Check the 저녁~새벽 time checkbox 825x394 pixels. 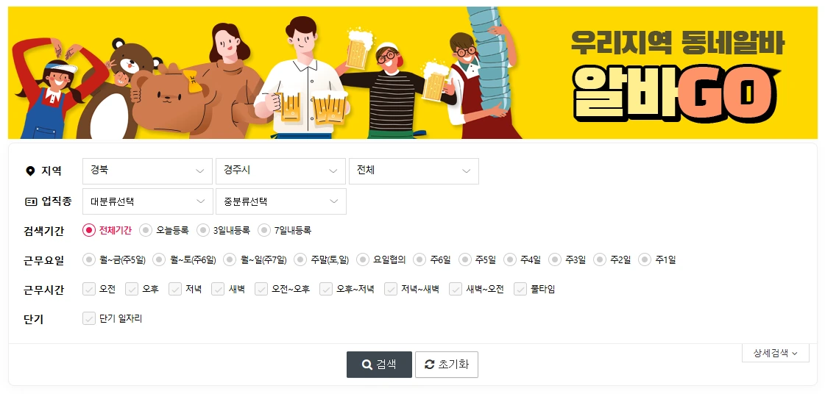click(x=390, y=289)
